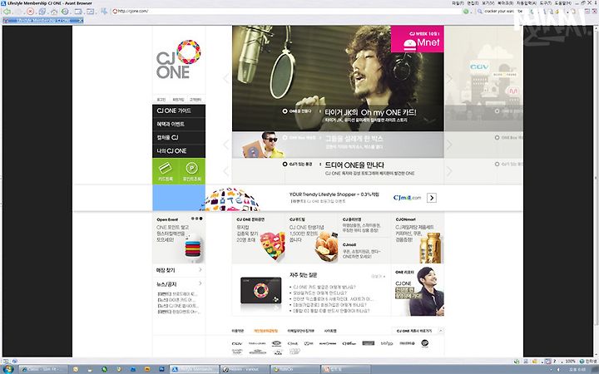The image size is (599, 374).
Task: Select radio marker beside '드디어 ONE을 만나다'
Action: pyautogui.click(x=285, y=164)
